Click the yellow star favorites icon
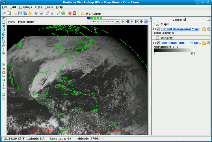Image resolution: width=212 pixels, height=142 pixels. click(x=30, y=13)
